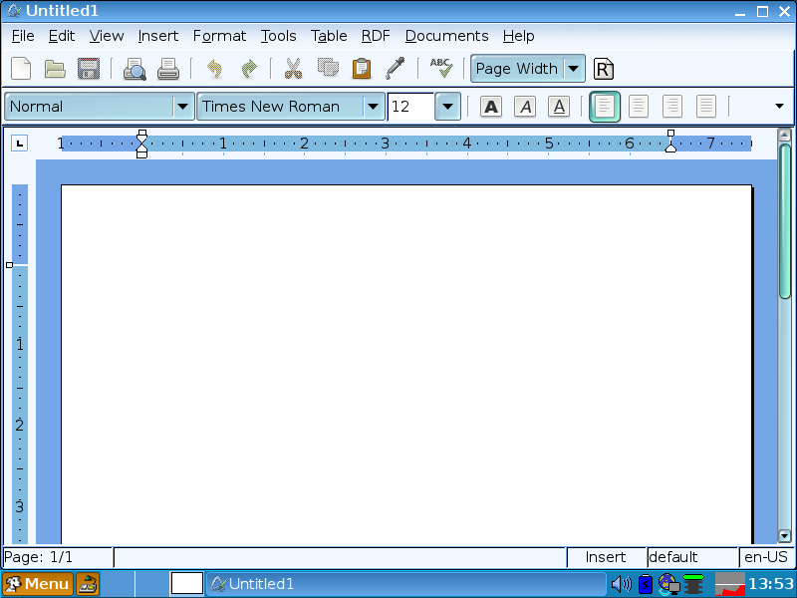Open the Documents menu

click(x=446, y=36)
